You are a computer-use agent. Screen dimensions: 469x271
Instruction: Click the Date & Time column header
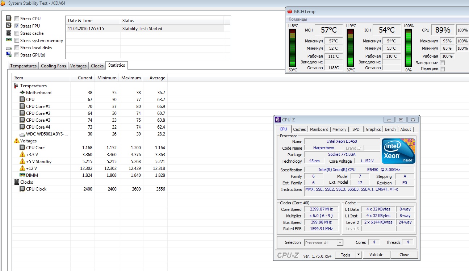pos(93,21)
